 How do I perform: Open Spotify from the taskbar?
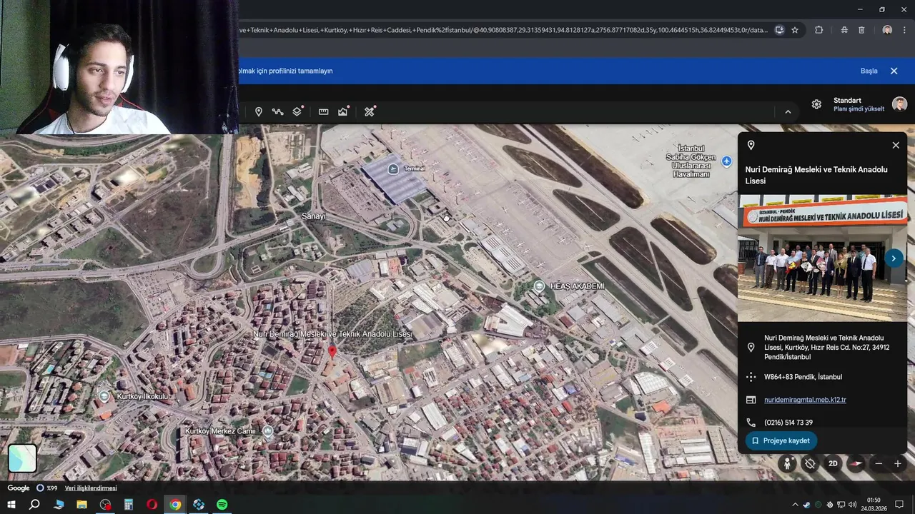[x=222, y=505]
